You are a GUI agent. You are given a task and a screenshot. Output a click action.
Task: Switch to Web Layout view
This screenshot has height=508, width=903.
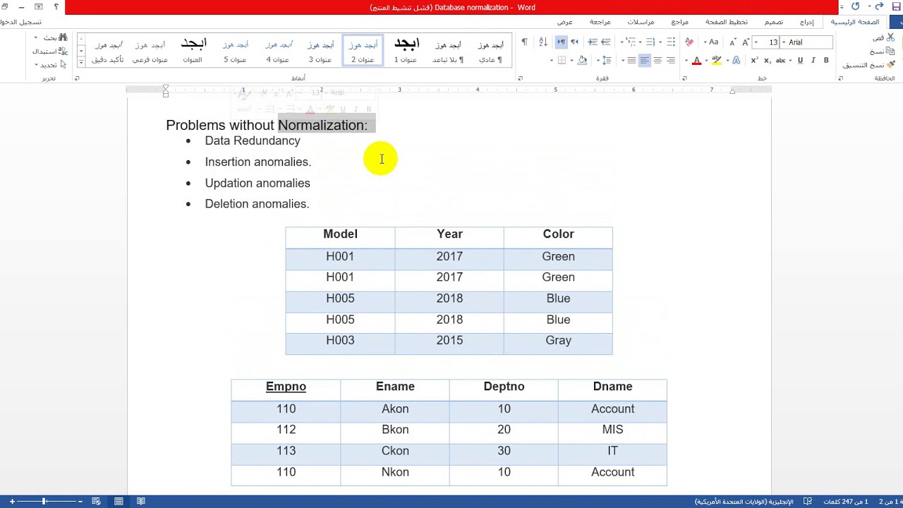coord(96,502)
